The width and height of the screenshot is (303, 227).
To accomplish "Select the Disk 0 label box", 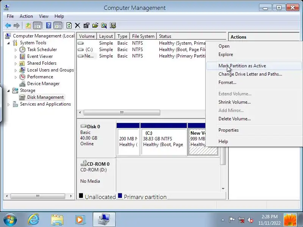I will 96,139.
